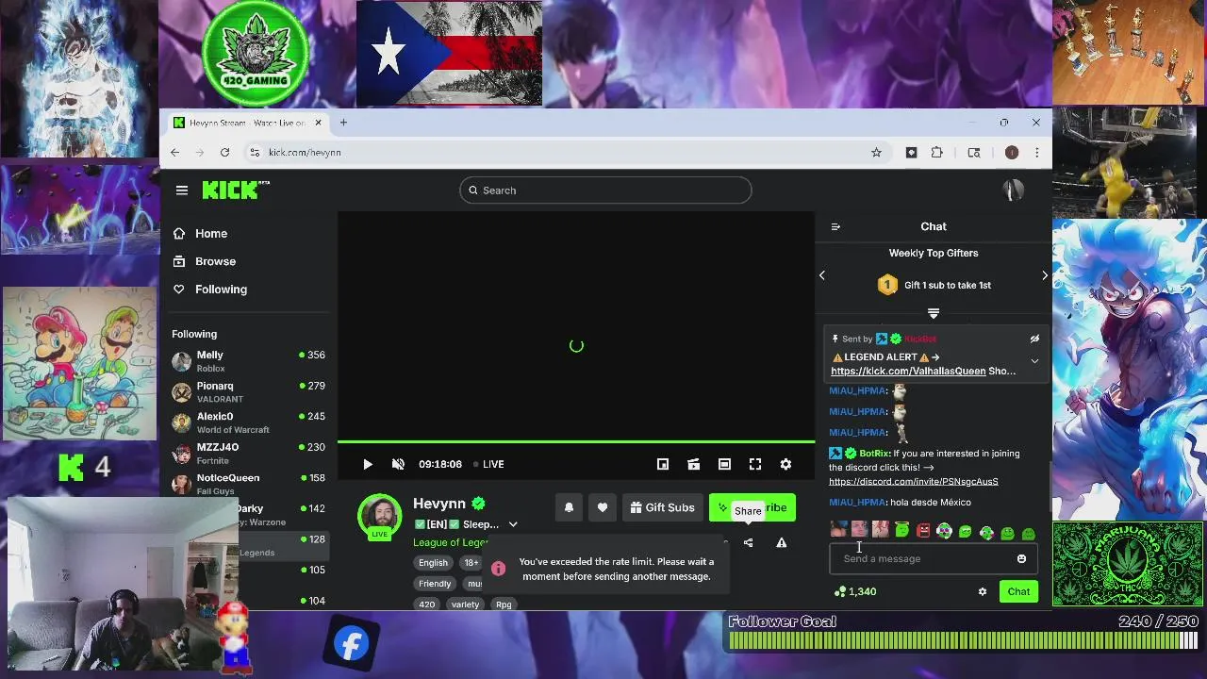Expand the top gifters leaderboard
This screenshot has height=679, width=1207.
934,313
